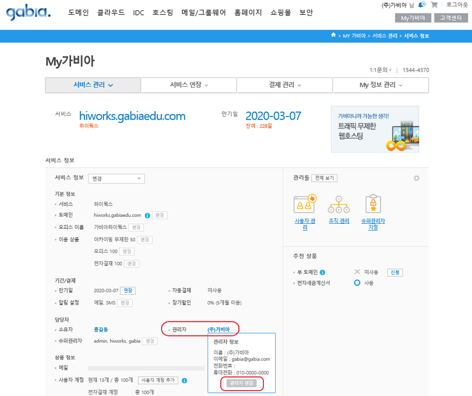This screenshot has height=396, width=472.
Task: Open the 클라우드 menu
Action: (x=111, y=12)
